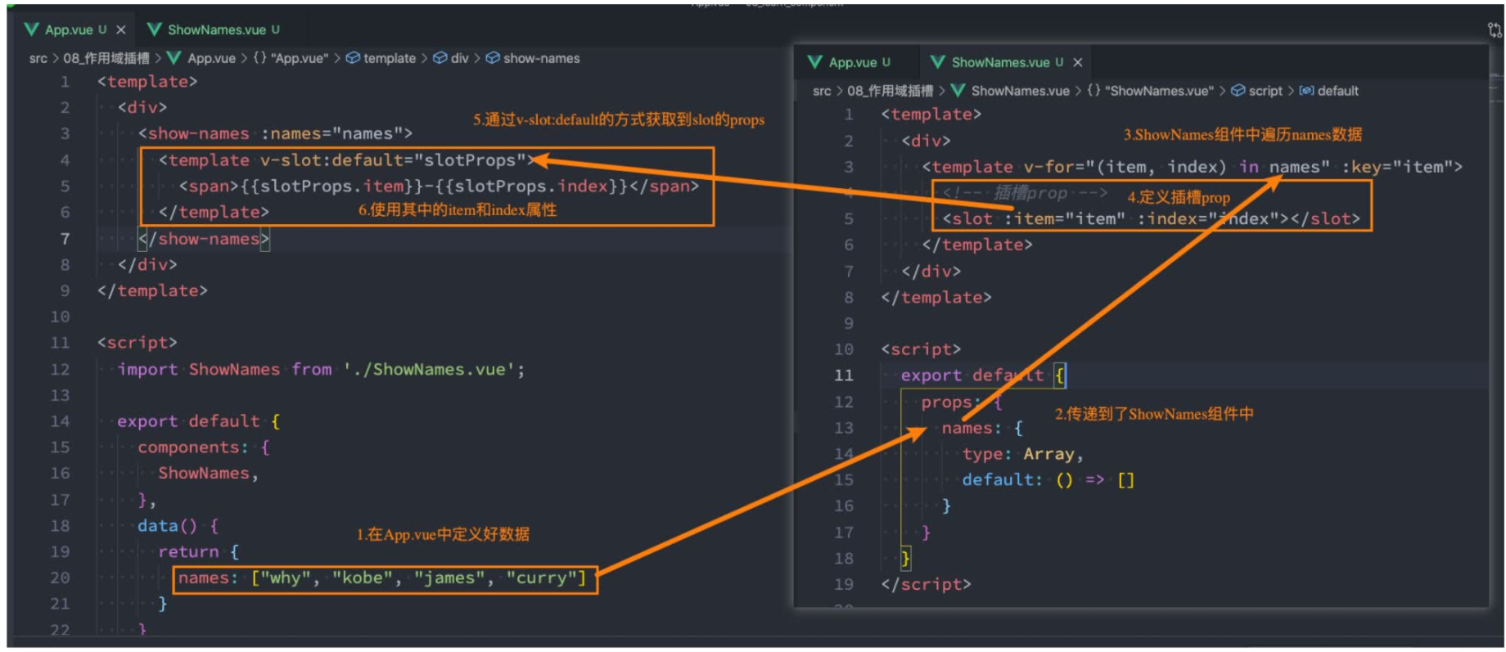1506x652 pixels.
Task: Click the 'names: ["why", "kobe"...' array line
Action: (382, 578)
